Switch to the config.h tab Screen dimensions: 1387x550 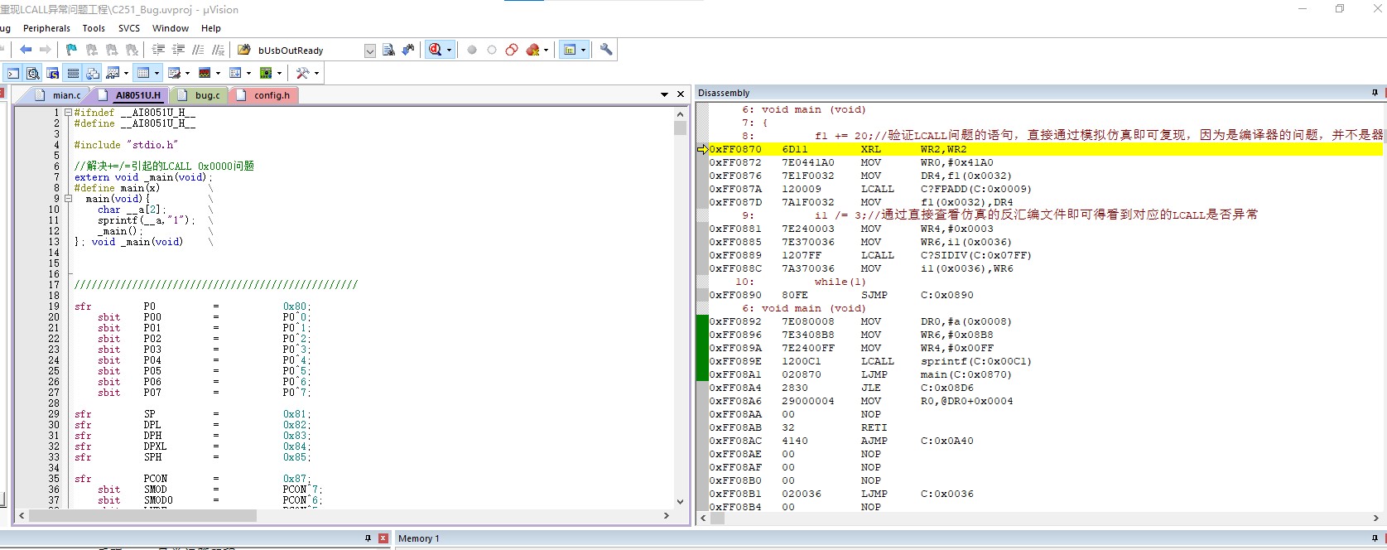(263, 95)
